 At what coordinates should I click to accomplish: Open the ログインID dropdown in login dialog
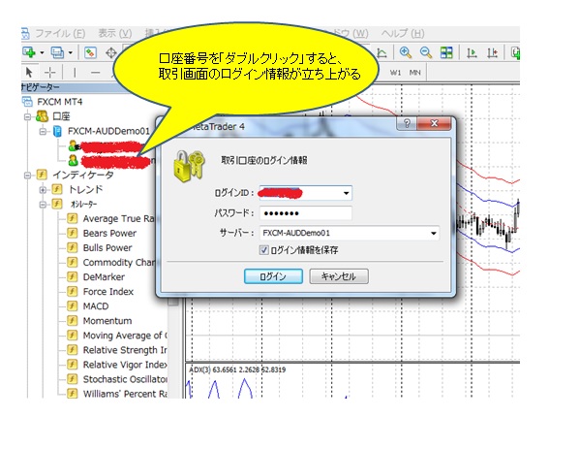[346, 193]
